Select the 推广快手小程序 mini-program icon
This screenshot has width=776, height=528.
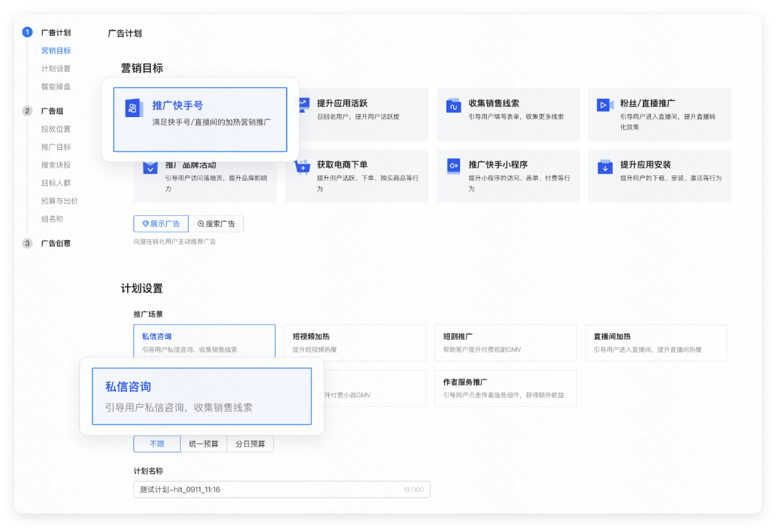454,165
